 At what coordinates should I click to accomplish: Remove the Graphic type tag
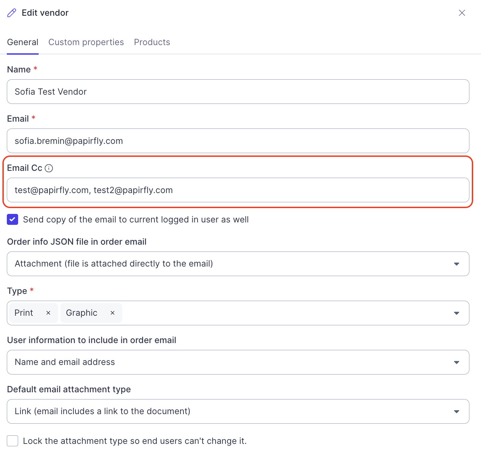[x=112, y=313]
